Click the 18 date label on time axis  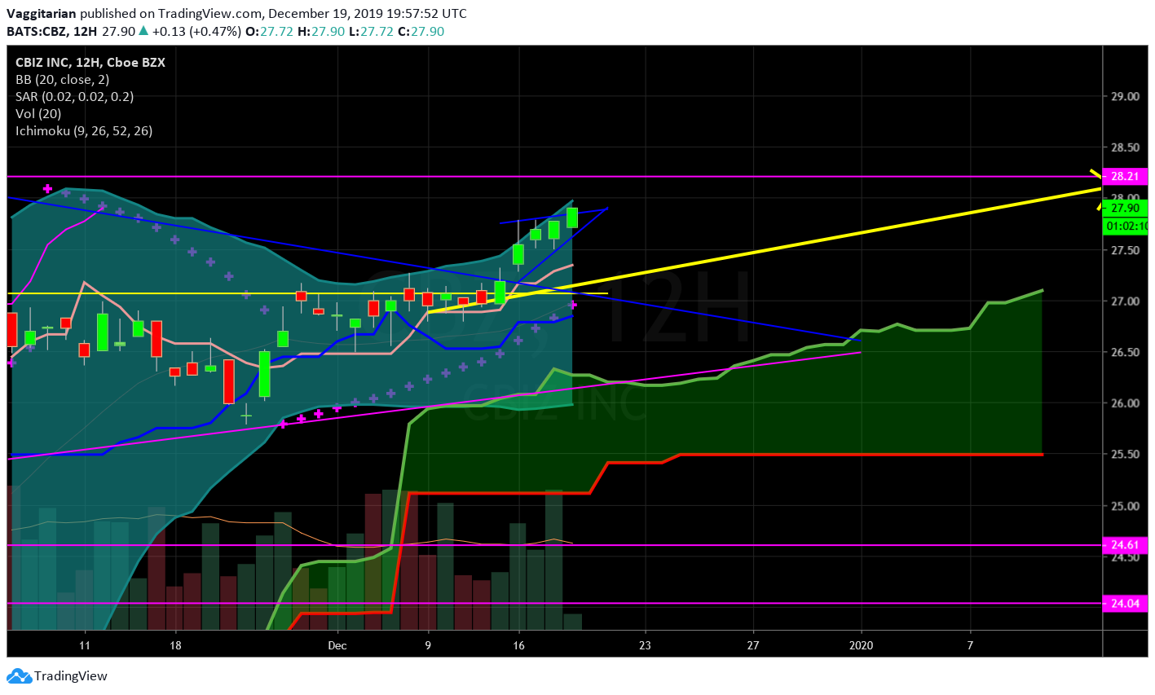(175, 646)
